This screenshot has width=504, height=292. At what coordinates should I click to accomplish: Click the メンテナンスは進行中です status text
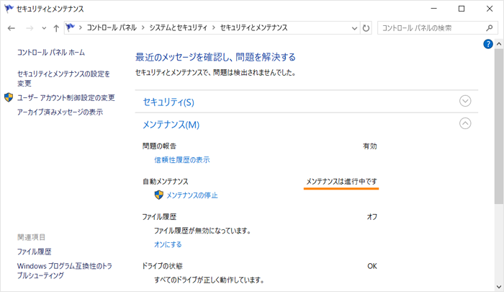click(x=341, y=182)
